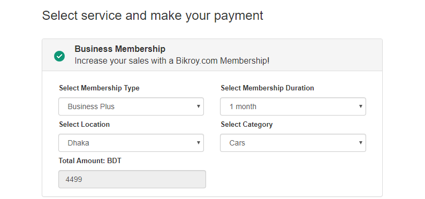Viewport: 425px width, 199px height.
Task: Click the Total Amount field showing 4499
Action: click(132, 179)
